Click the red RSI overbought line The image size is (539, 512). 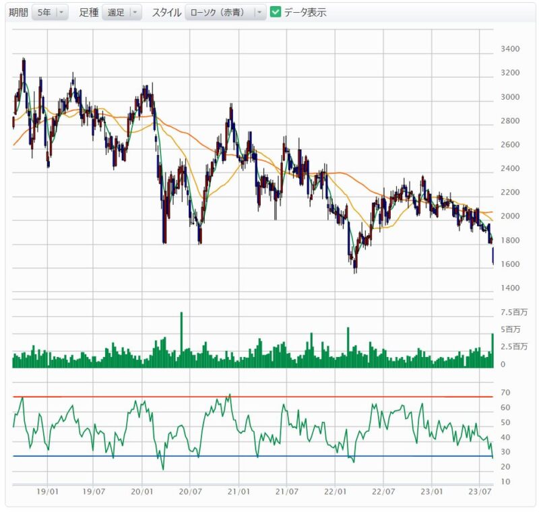[x=253, y=397]
